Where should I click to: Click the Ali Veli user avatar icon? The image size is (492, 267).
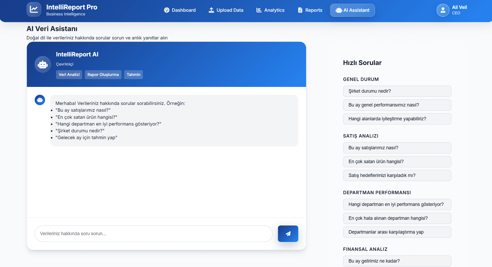(x=443, y=10)
